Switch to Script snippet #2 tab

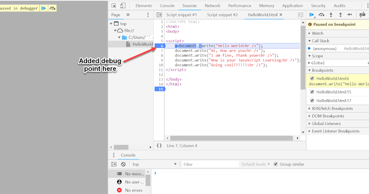pyautogui.click(x=222, y=15)
